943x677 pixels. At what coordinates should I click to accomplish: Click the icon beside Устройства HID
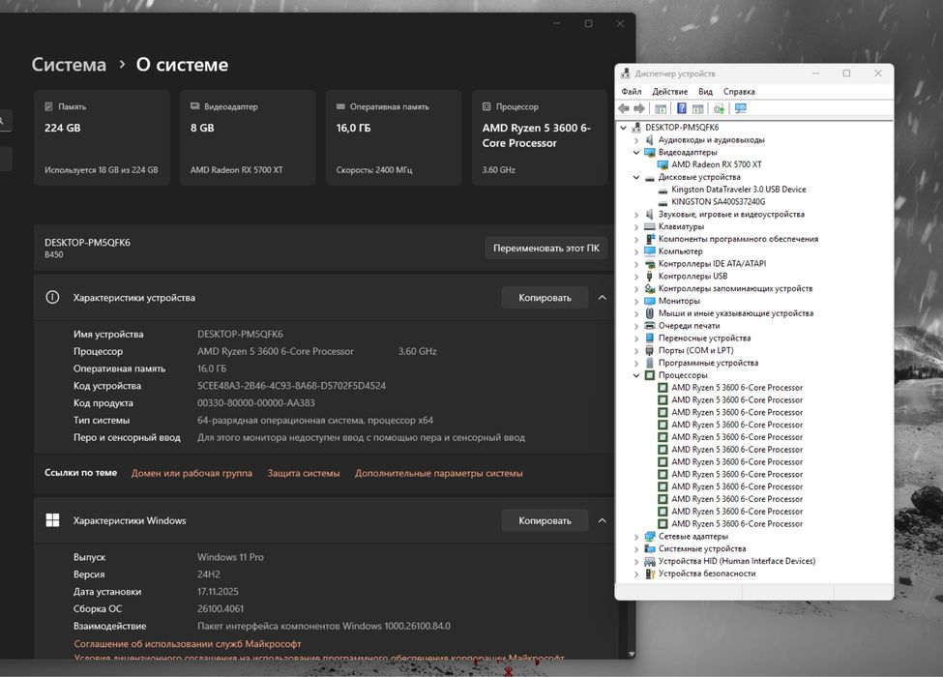coord(650,562)
